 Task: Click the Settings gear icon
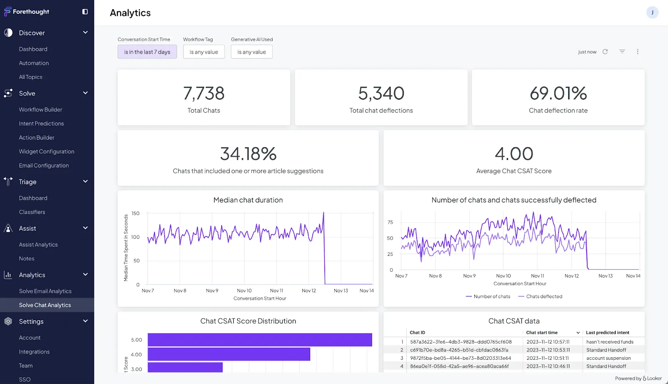point(8,321)
